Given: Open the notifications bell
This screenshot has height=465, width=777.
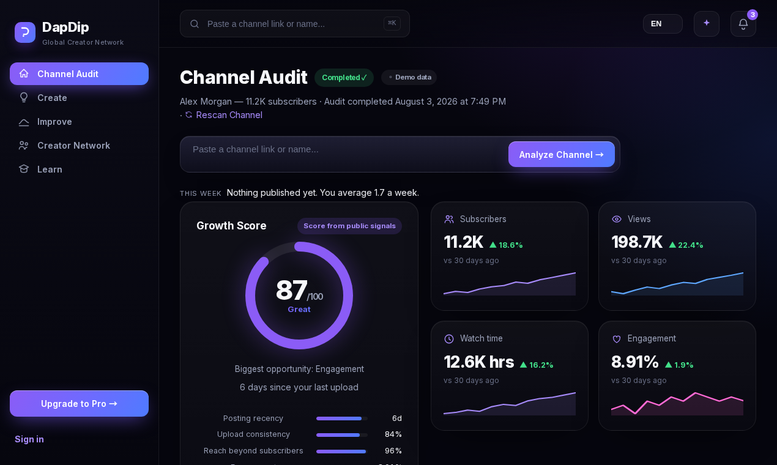Looking at the screenshot, I should [743, 24].
